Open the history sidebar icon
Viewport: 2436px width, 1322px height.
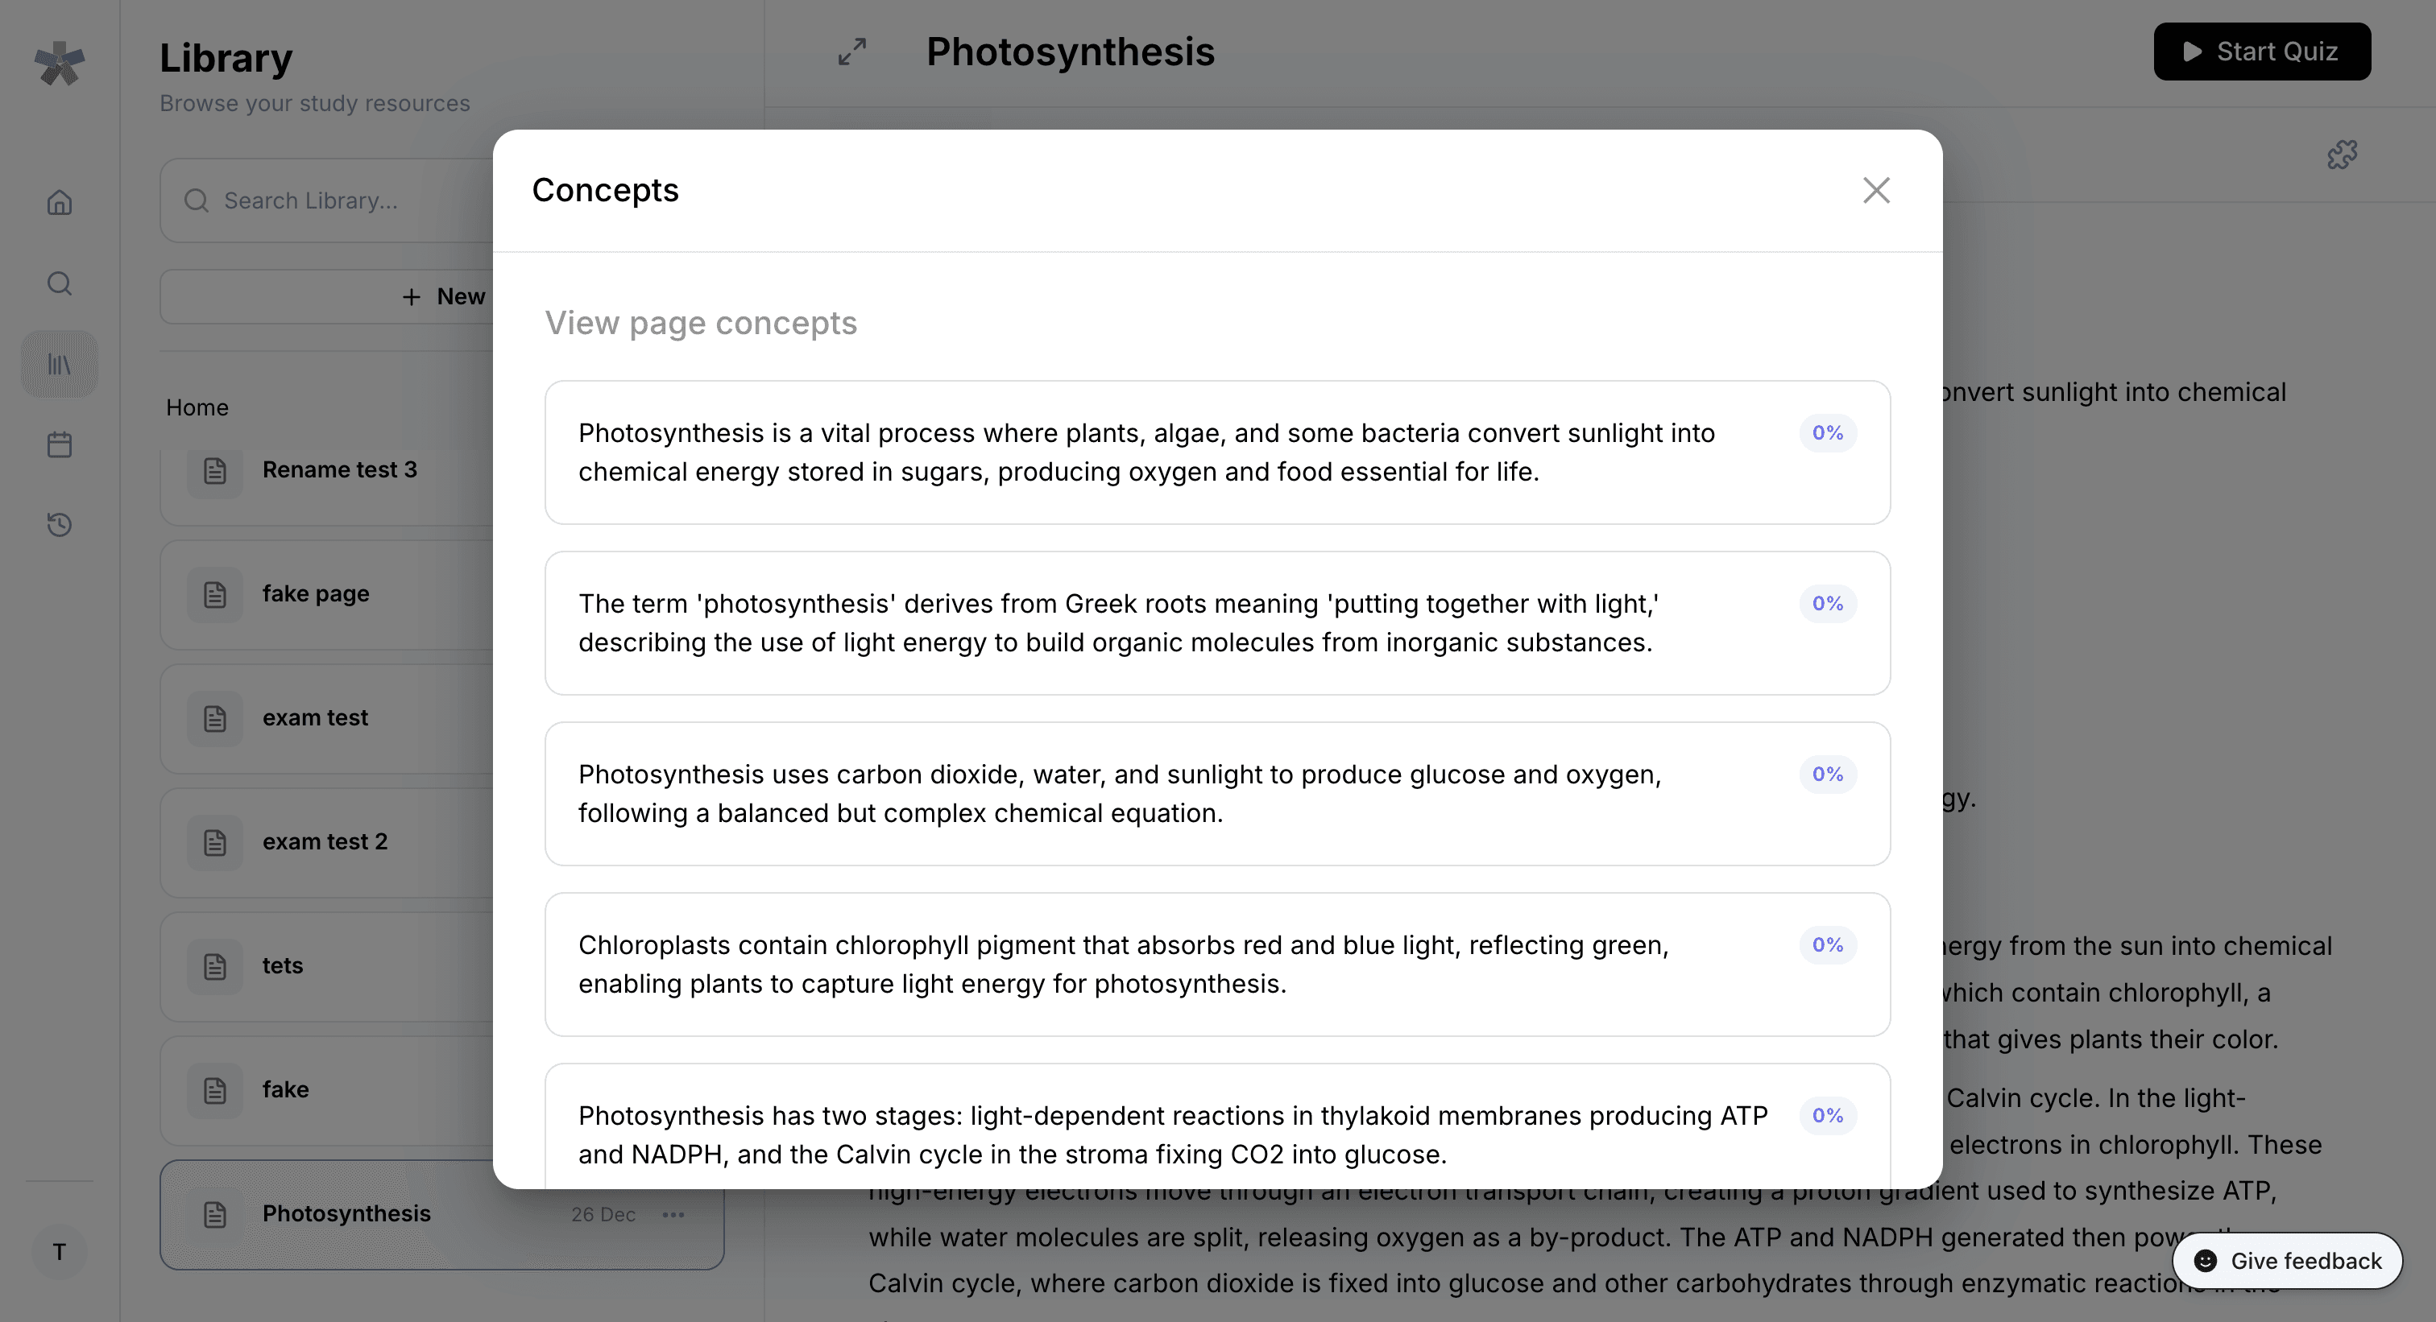coord(60,524)
